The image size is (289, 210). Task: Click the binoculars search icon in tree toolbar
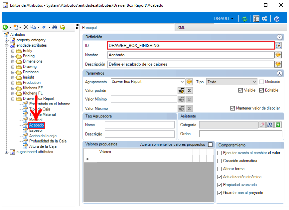[55, 27]
